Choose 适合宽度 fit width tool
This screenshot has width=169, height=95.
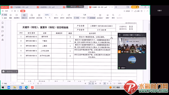pos(32,16)
